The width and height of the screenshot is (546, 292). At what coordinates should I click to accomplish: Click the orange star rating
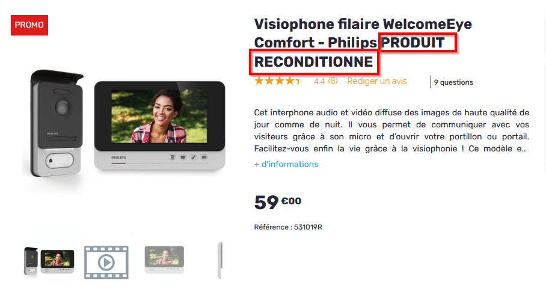point(280,81)
